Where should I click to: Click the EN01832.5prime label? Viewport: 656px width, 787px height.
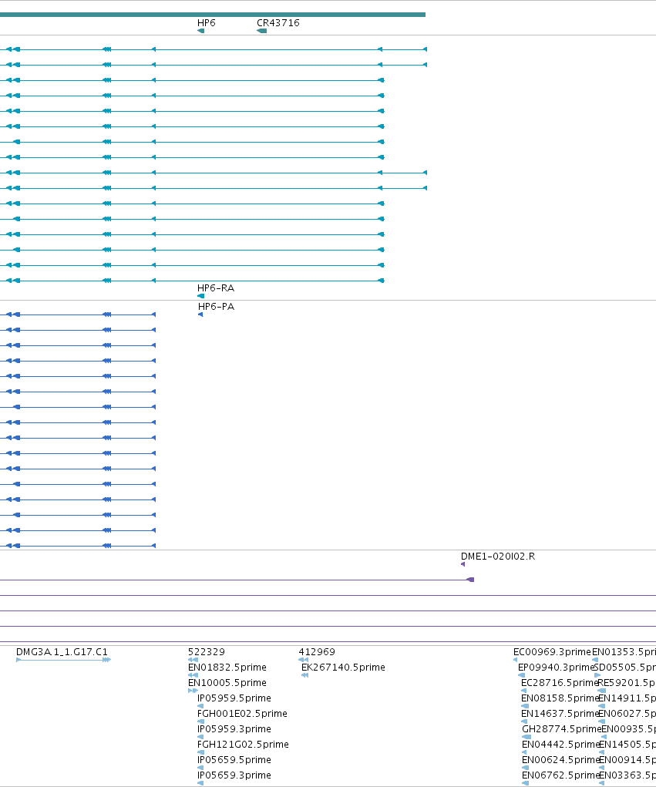click(227, 668)
